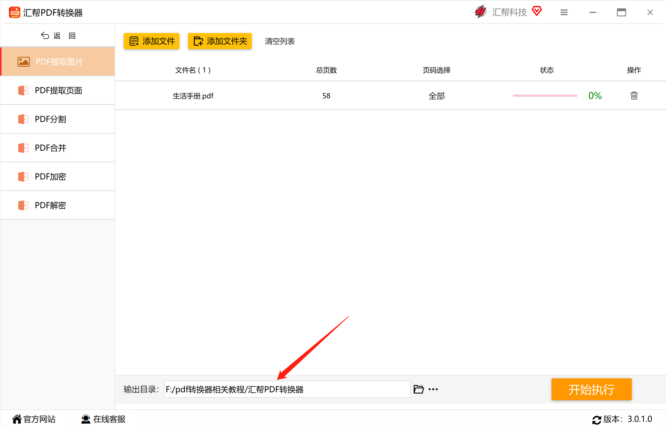
Task: Click total pages value 58
Action: coord(326,96)
